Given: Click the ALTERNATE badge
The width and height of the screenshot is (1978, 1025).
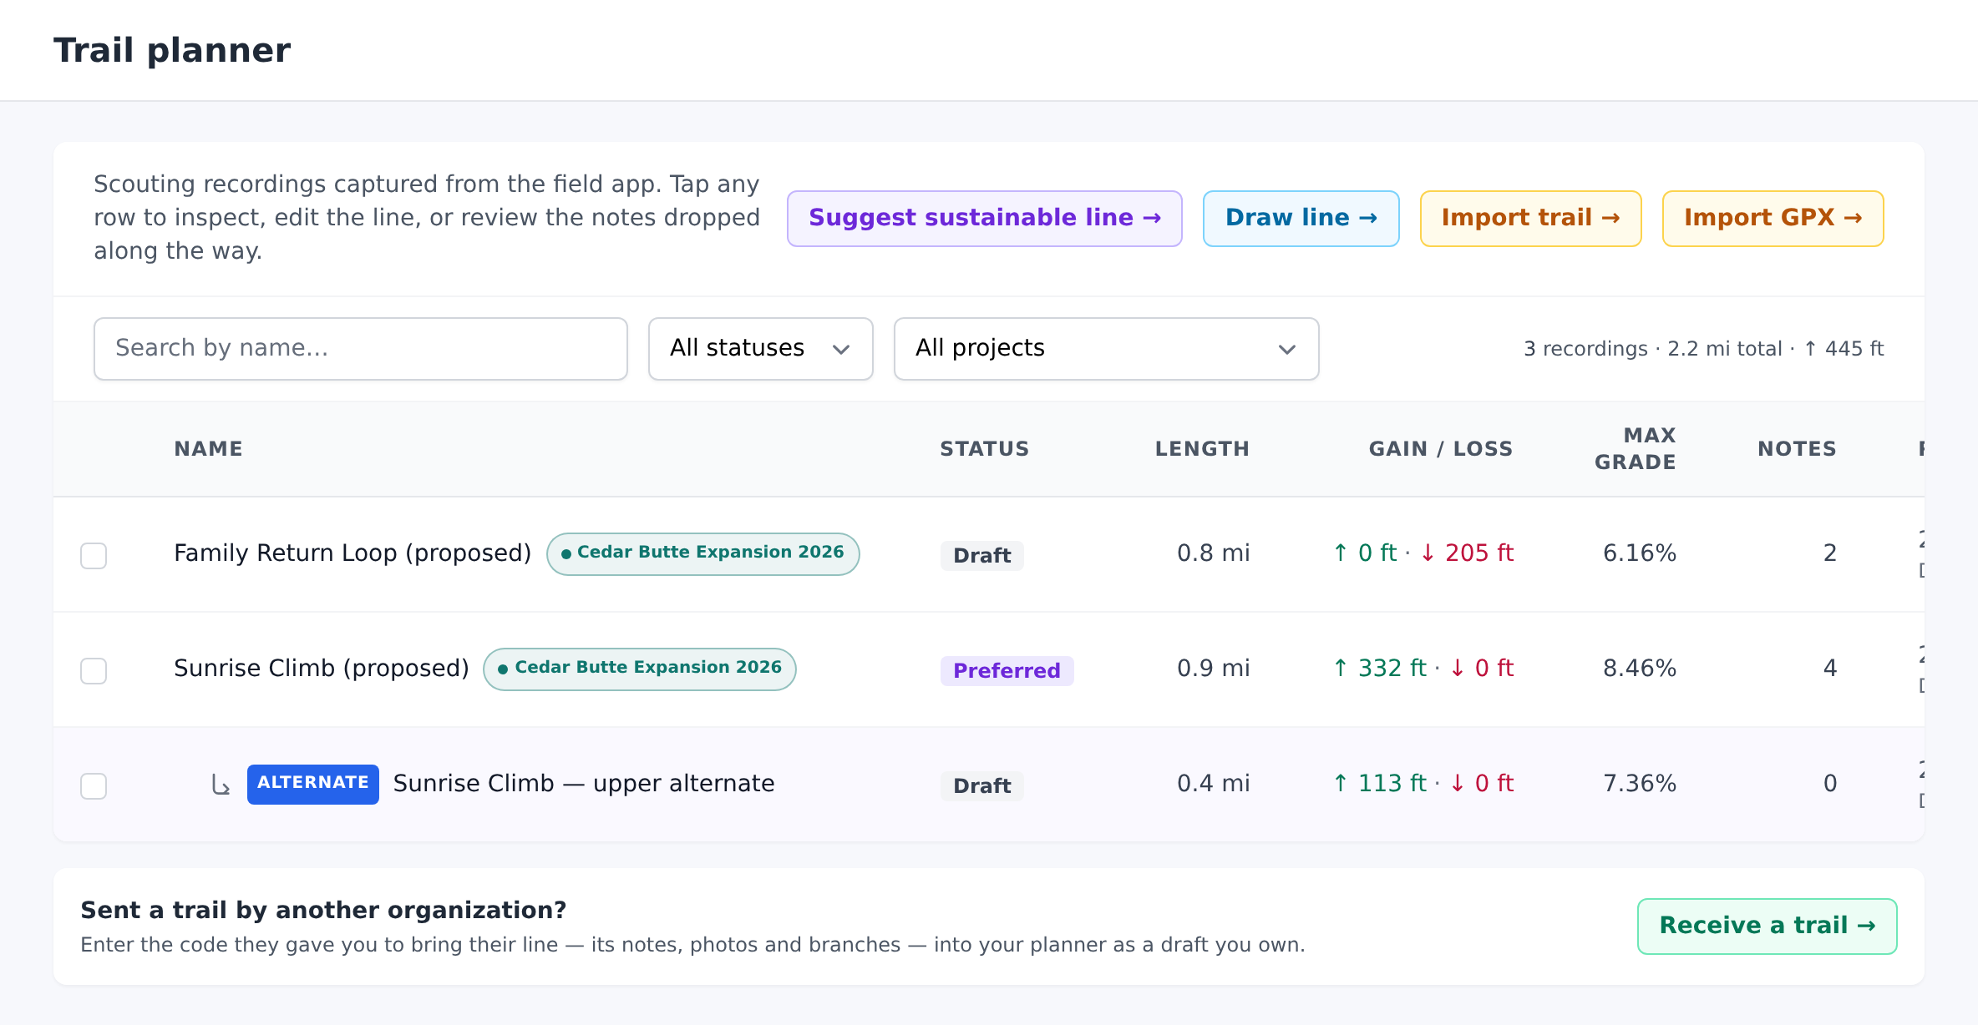Looking at the screenshot, I should (312, 784).
